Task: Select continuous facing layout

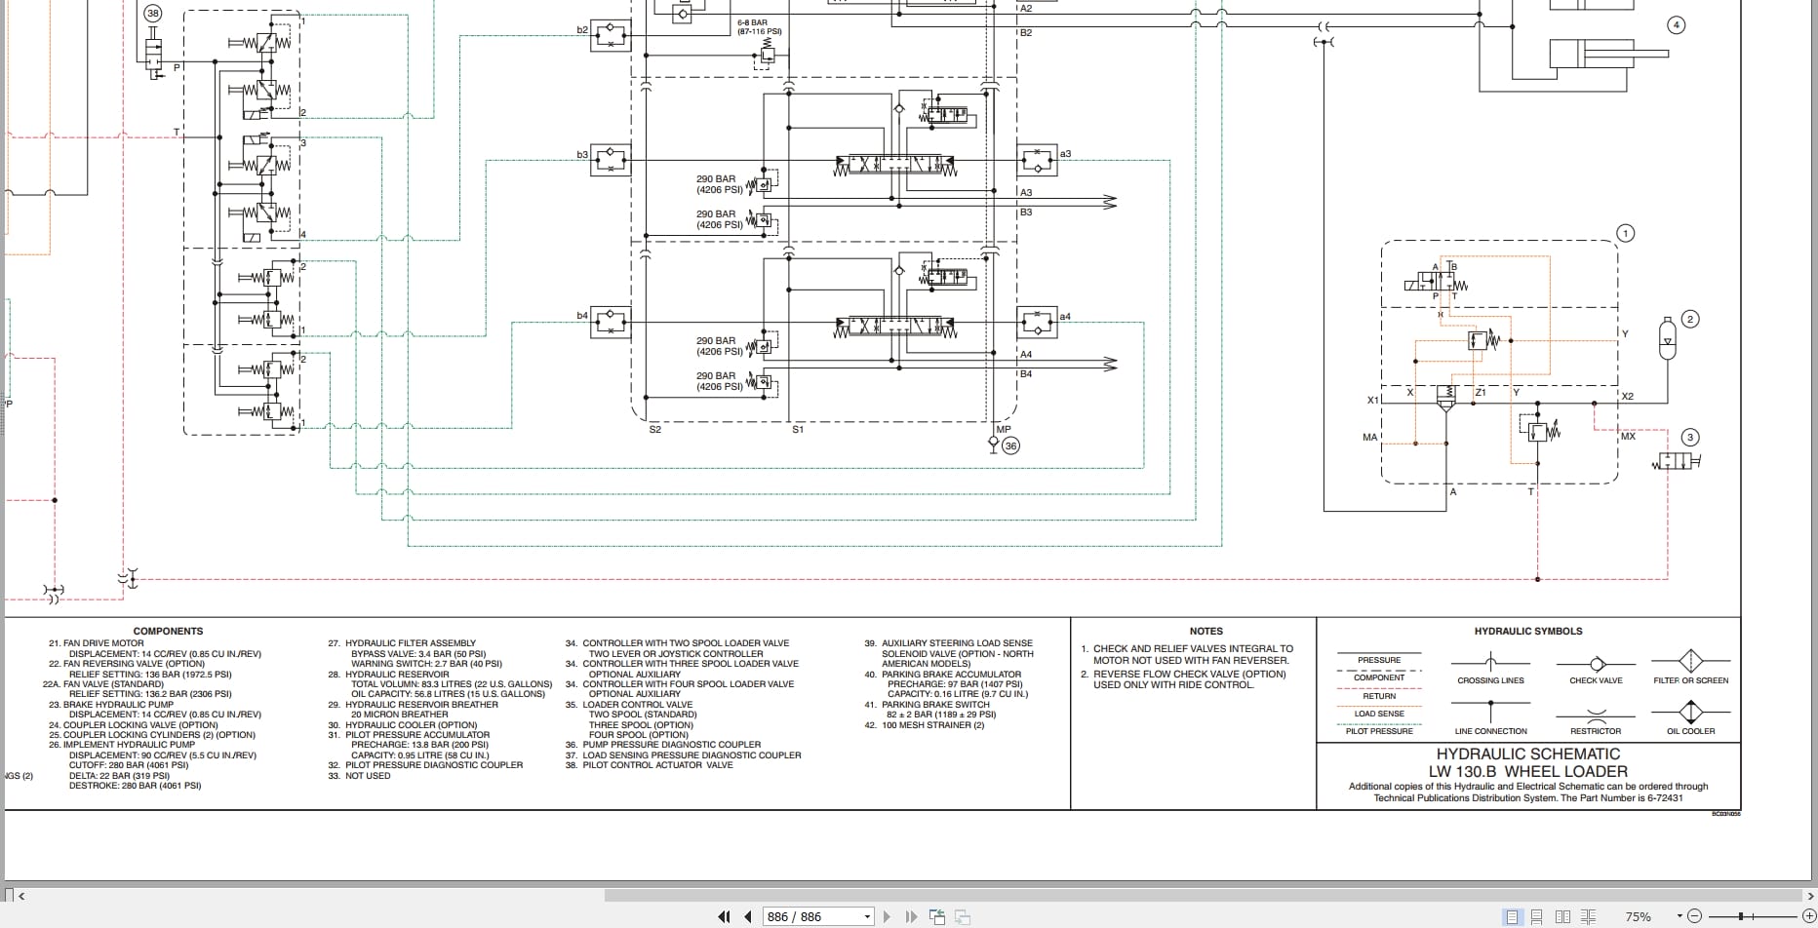Action: [x=1588, y=916]
